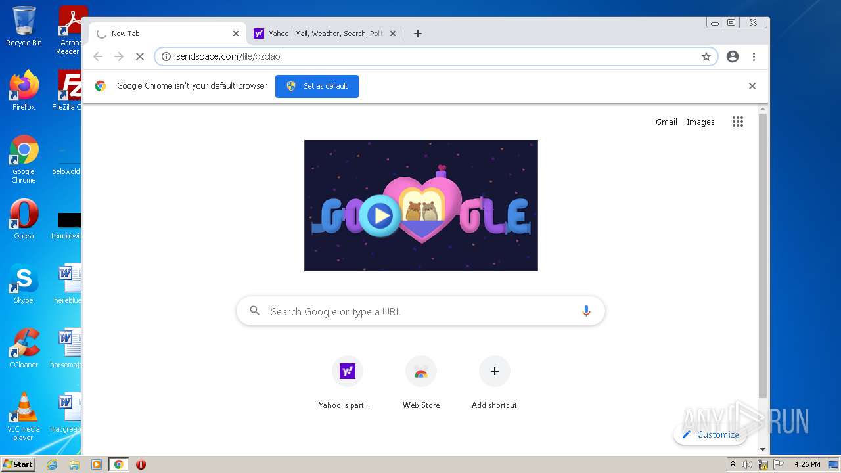Go back to previous page
The width and height of the screenshot is (841, 473).
point(98,56)
